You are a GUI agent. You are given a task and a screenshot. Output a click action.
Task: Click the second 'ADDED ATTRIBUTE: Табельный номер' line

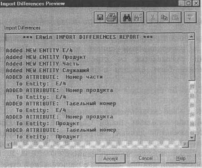(61, 130)
